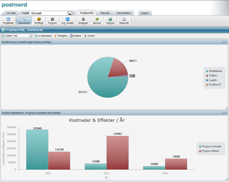Toggle Prognos kostnader legend entry

click(x=210, y=146)
